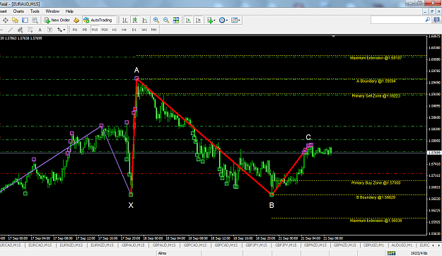The image size is (442, 256).
Task: Click the pink marker at point A
Action: point(136,78)
